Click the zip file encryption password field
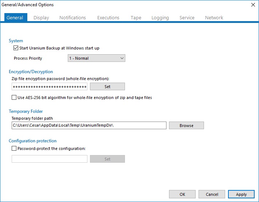The width and height of the screenshot is (259, 202). tap(50, 87)
